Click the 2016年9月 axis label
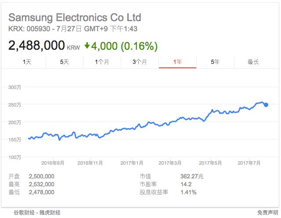The image size is (281, 218). click(53, 163)
